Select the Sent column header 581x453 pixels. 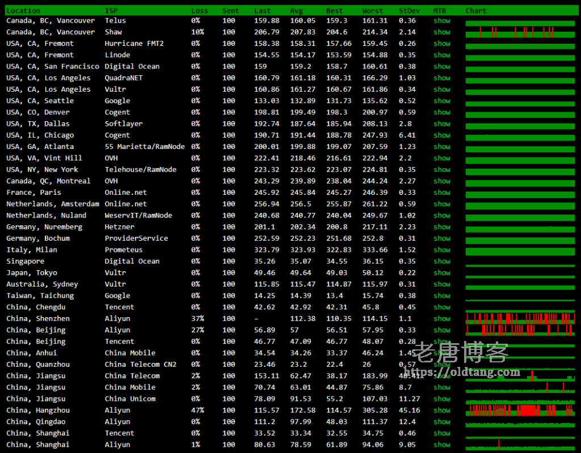pos(230,11)
